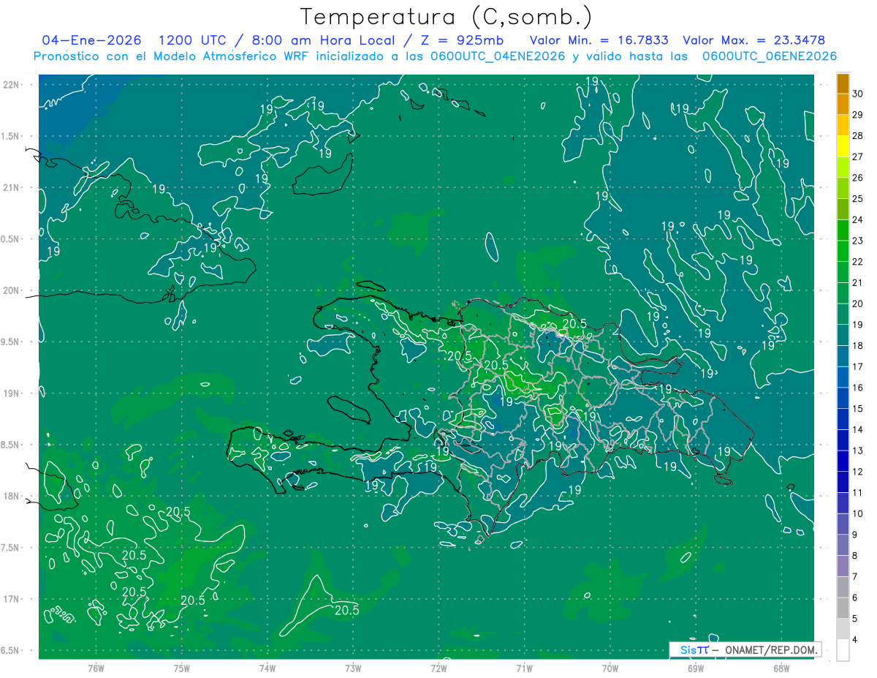Click the green legend band between 22 and 23
The image size is (877, 678).
coord(843,252)
